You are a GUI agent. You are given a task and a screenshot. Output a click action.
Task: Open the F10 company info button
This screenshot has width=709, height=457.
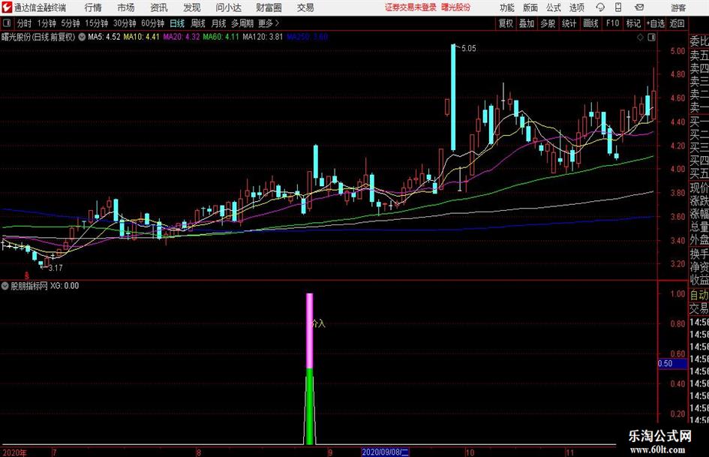[x=612, y=23]
